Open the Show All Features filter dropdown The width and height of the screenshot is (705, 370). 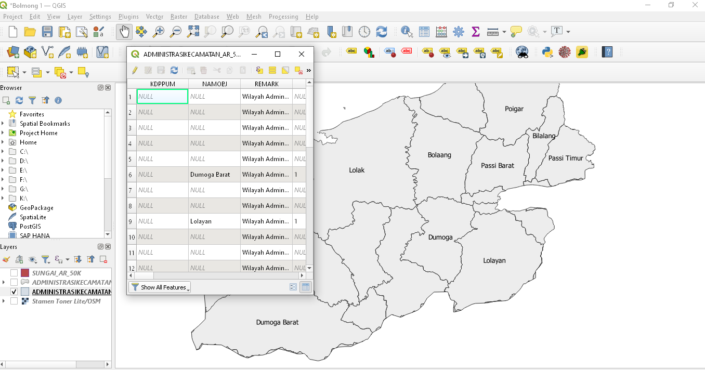tap(160, 287)
